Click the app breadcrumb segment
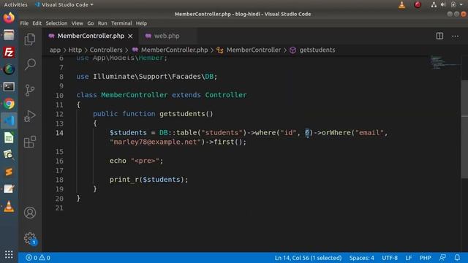 coord(55,50)
